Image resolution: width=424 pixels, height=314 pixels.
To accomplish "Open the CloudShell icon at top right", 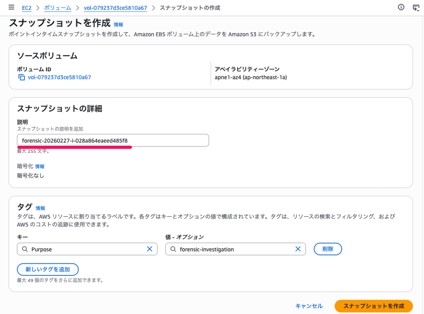I will 416,7.
